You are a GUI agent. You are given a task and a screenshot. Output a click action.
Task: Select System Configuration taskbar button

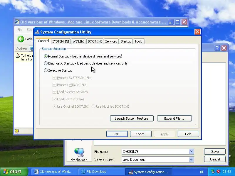point(148,172)
